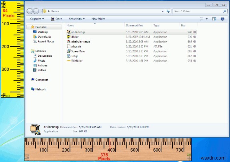Screen dimensions: 230x162
Task: Select the JRuler file icon
Action: click(68, 37)
